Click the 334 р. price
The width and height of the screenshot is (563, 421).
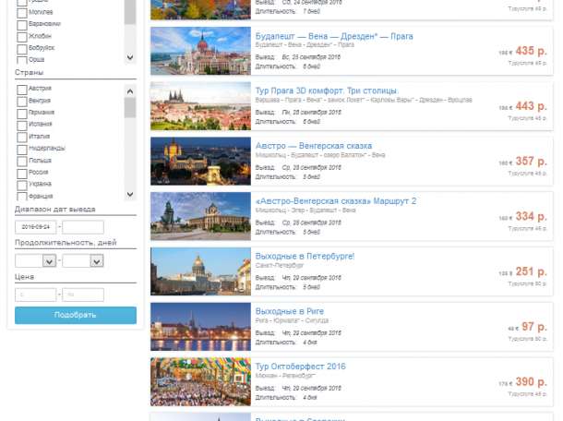coord(531,216)
